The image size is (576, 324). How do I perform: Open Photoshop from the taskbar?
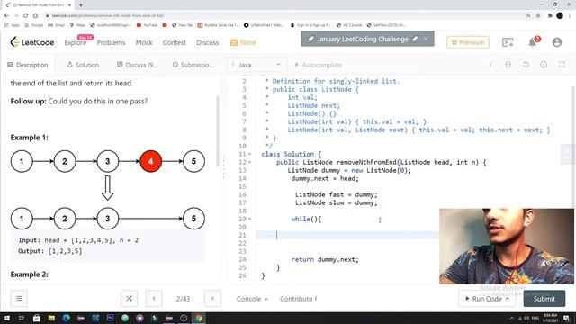pyautogui.click(x=110, y=318)
